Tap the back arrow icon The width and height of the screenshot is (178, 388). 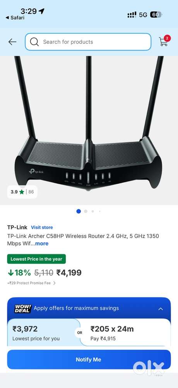pyautogui.click(x=12, y=42)
